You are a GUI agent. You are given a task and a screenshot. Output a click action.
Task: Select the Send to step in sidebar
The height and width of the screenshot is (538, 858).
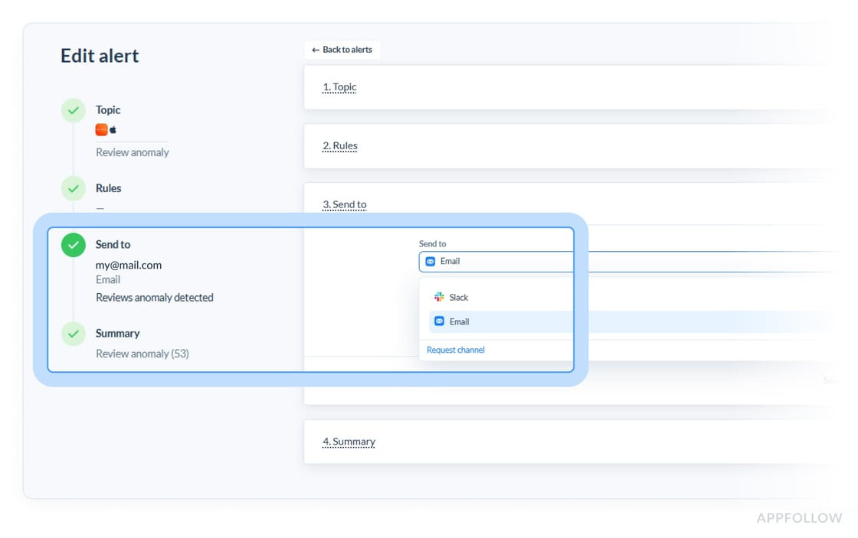tap(113, 245)
